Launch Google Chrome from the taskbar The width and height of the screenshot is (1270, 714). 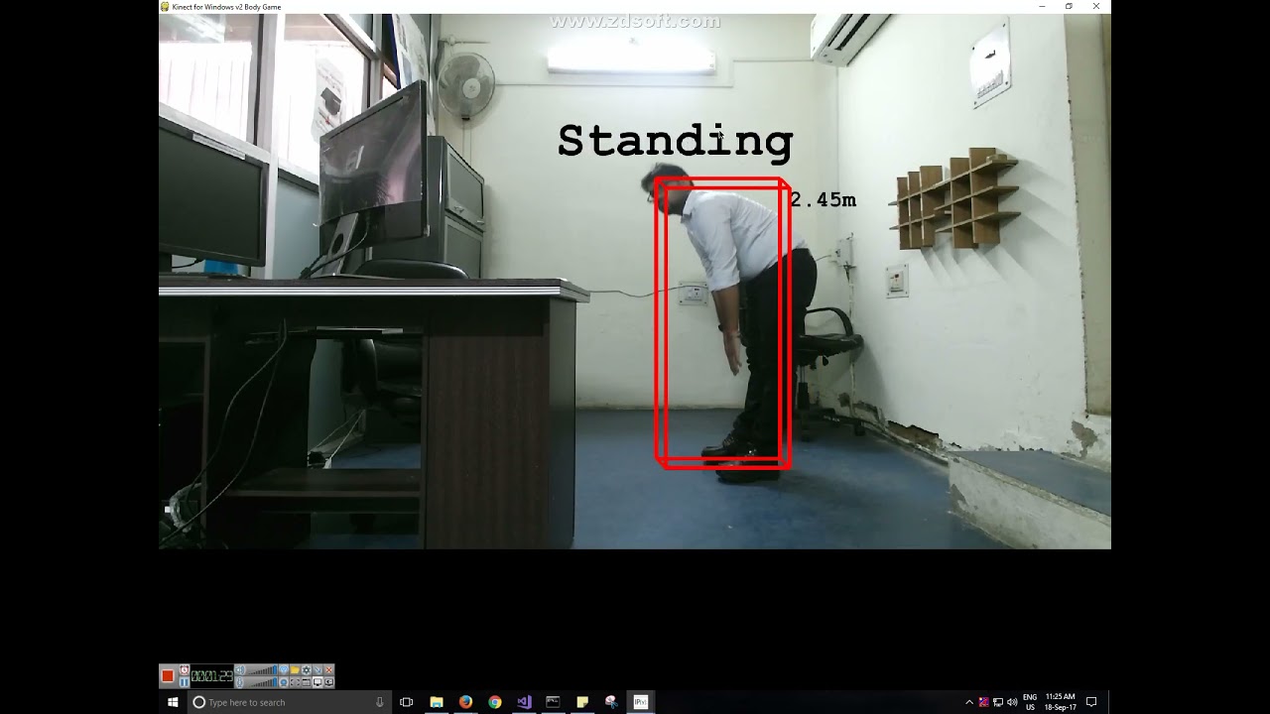(495, 702)
